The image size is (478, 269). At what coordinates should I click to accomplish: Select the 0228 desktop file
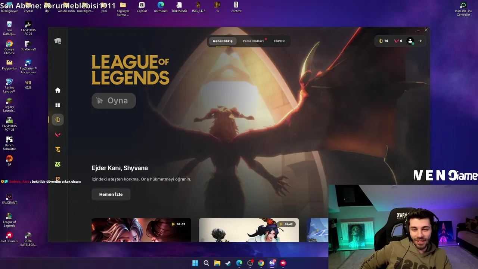pyautogui.click(x=28, y=84)
